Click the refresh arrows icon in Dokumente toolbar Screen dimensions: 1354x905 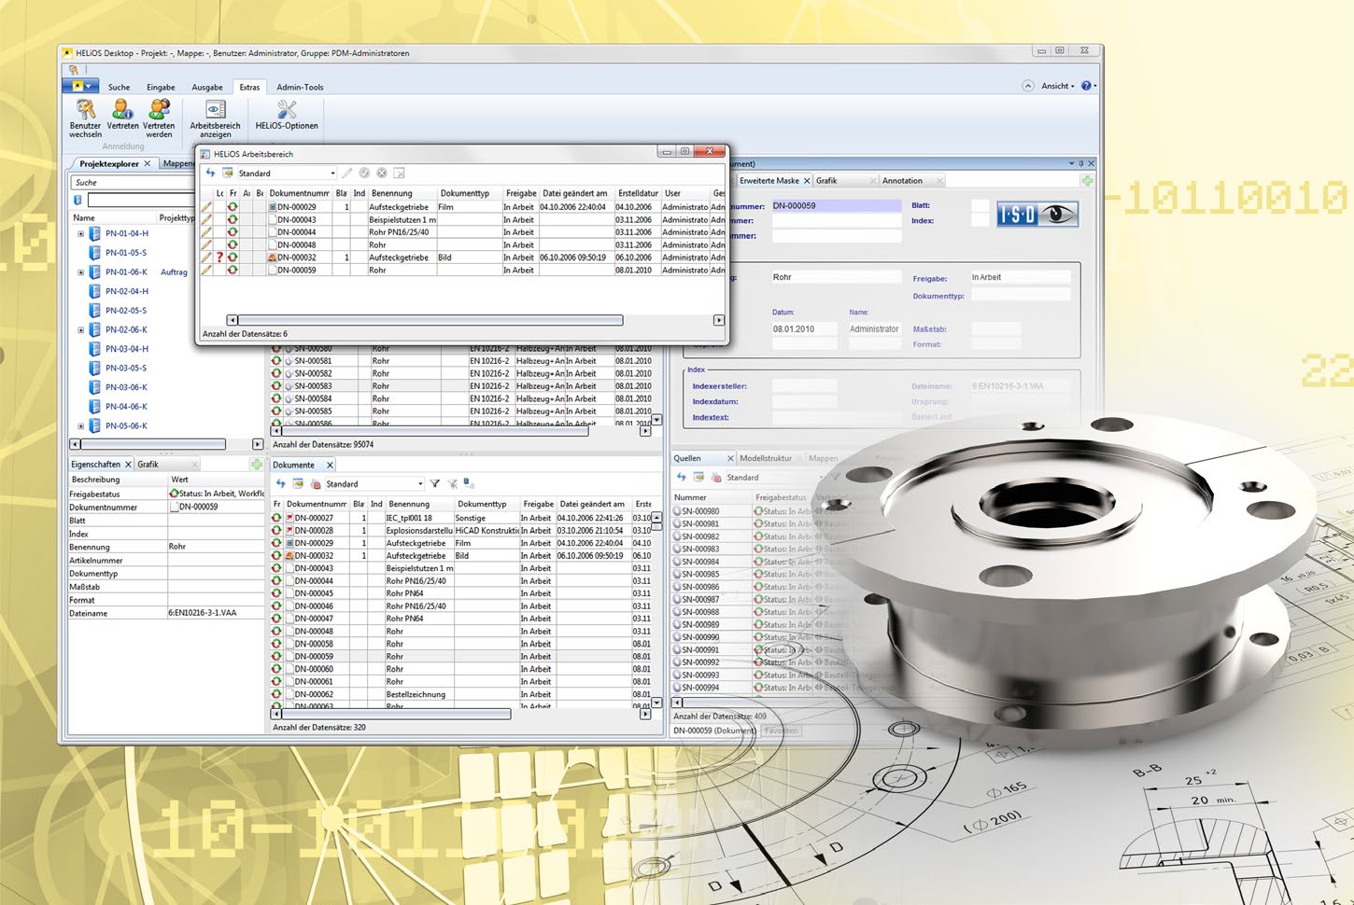coord(280,483)
